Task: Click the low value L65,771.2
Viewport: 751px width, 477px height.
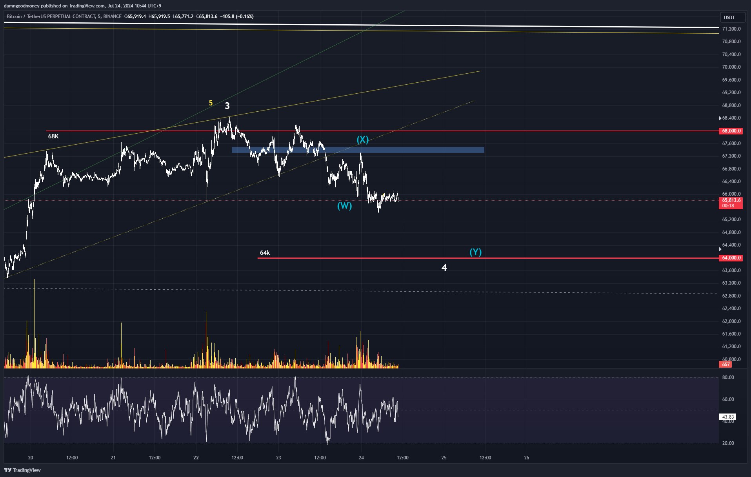Action: pyautogui.click(x=183, y=16)
